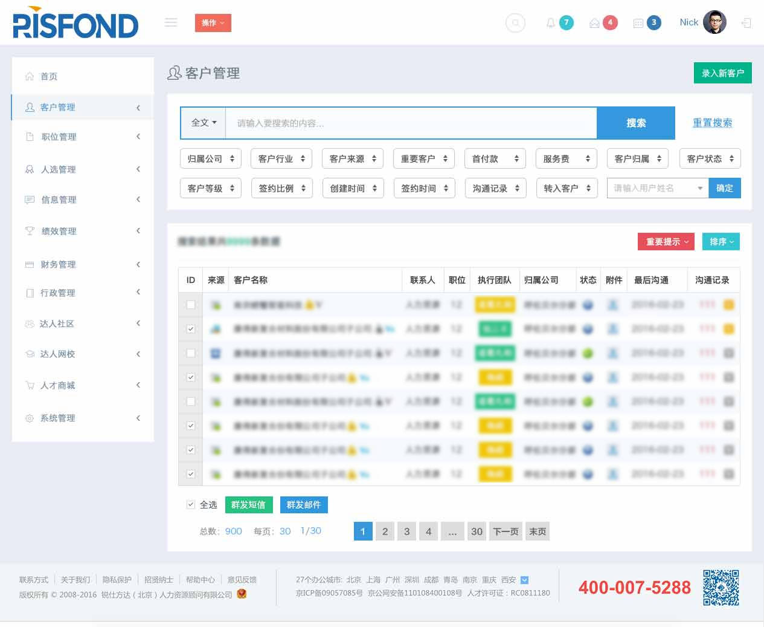Expand the 全文 search scope dropdown
Image resolution: width=764 pixels, height=627 pixels.
[204, 123]
